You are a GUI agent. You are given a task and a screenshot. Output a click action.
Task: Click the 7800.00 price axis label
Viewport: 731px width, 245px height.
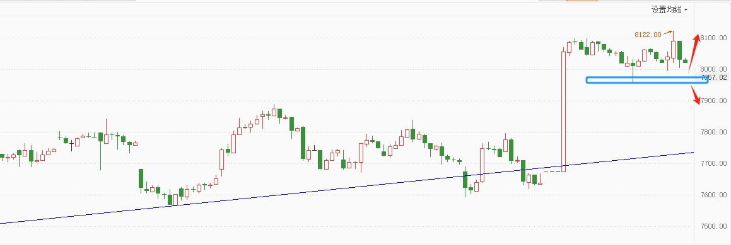coord(714,133)
